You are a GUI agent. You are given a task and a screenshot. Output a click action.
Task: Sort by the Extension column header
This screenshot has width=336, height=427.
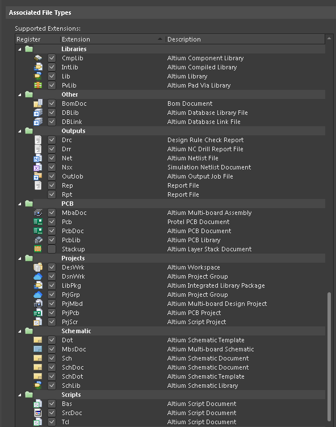(x=113, y=39)
